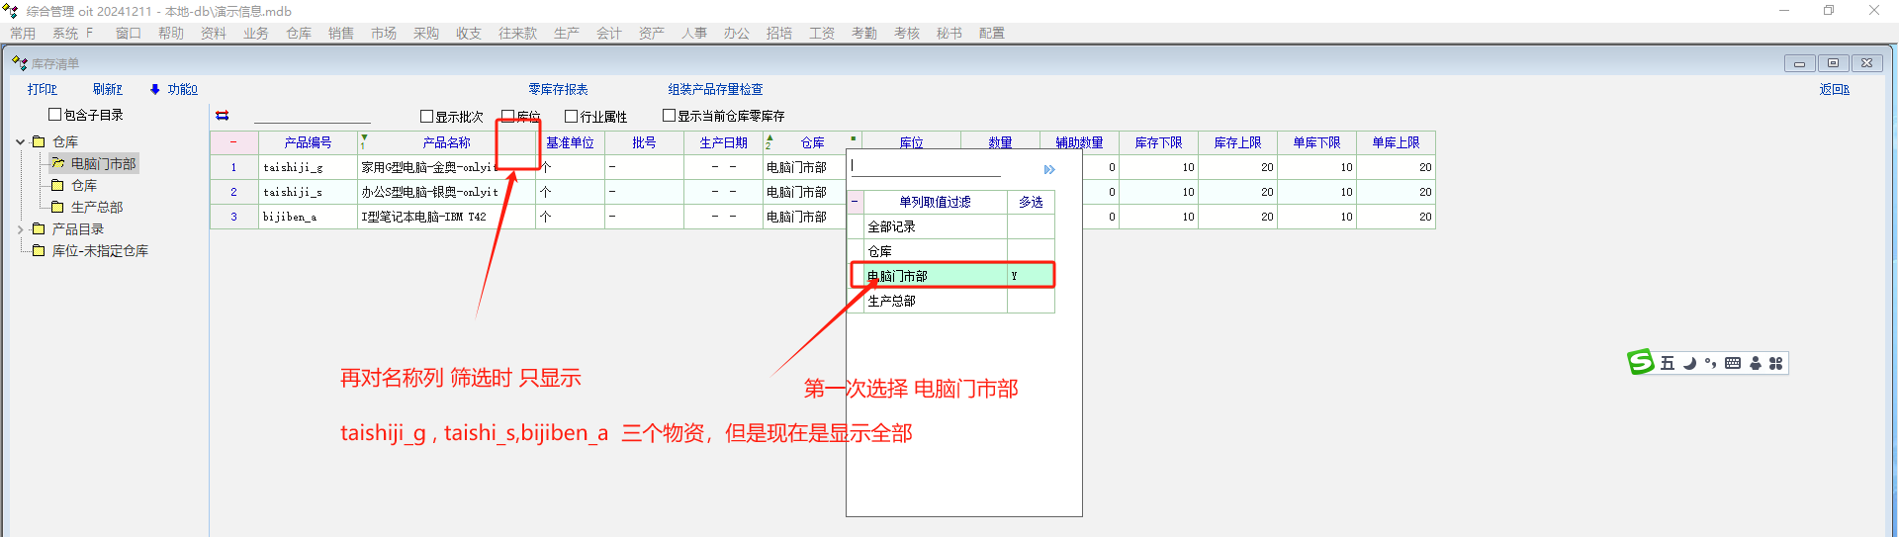Image resolution: width=1899 pixels, height=537 pixels.
Task: Collapse the 仓库 root tree node
Action: point(21,142)
